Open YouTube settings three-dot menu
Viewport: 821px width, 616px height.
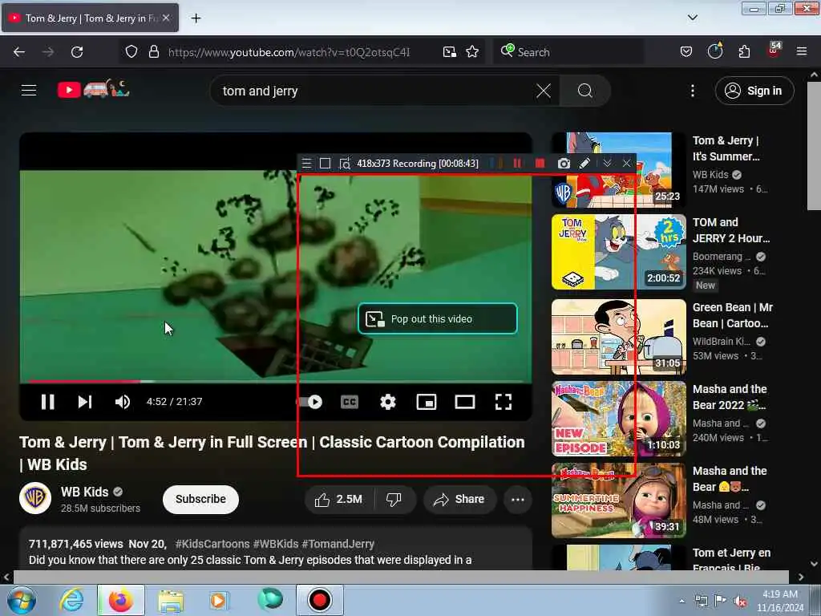[692, 91]
